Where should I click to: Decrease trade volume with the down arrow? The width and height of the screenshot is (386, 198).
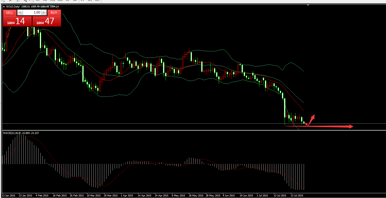[20, 12]
